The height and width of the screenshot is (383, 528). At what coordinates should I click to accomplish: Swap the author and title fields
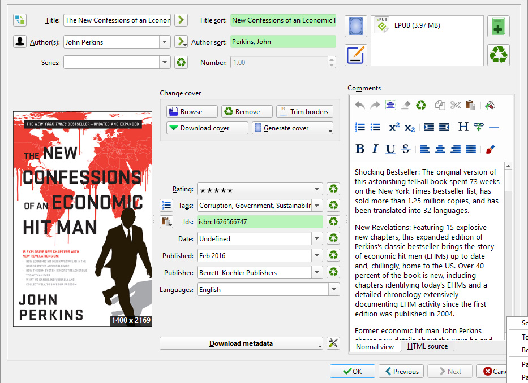click(x=20, y=20)
